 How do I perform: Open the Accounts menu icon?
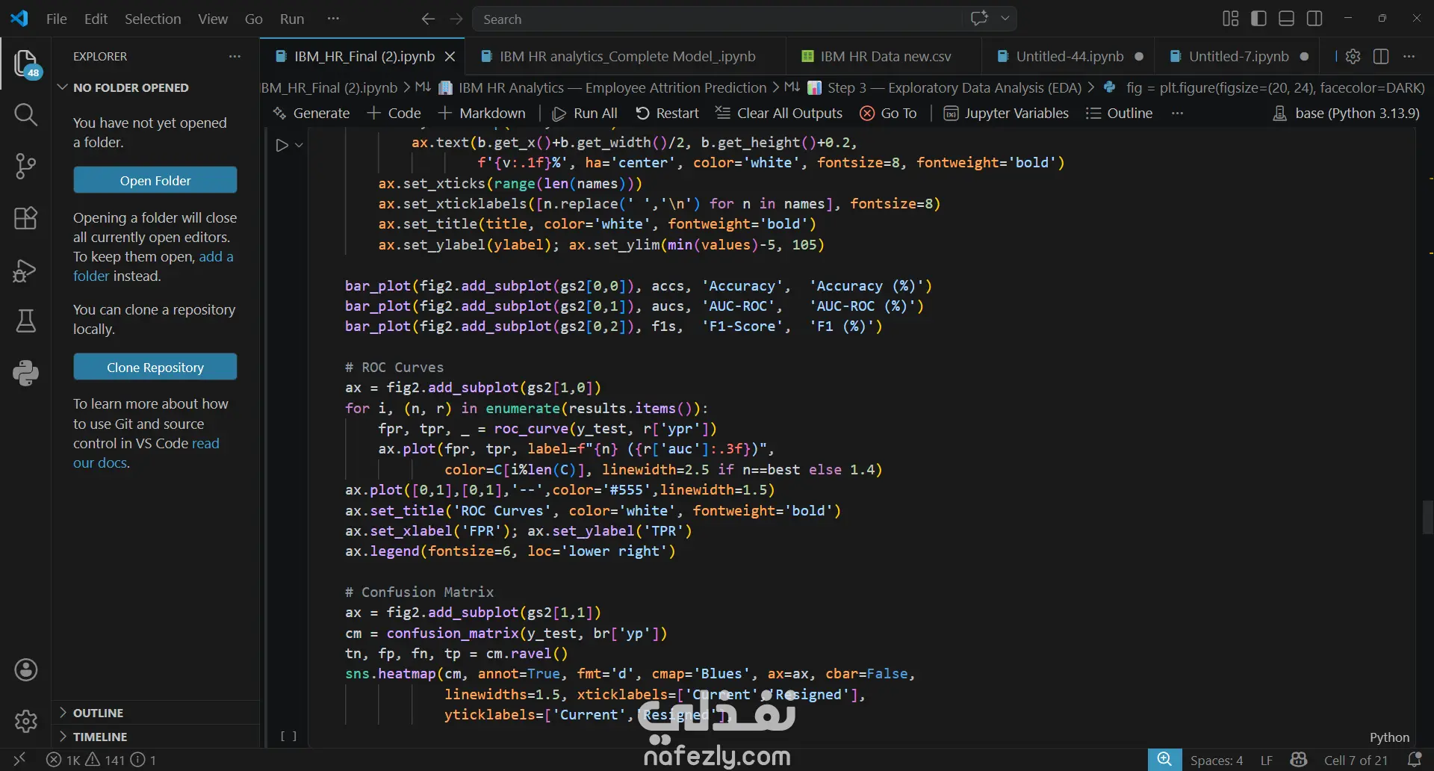(26, 670)
